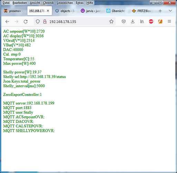Click the VGrid[V*10]:2314 line
177x173 pixels.
(19, 40)
